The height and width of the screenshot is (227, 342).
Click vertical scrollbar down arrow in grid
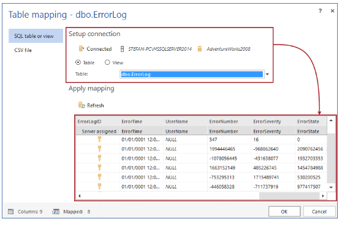pos(331,187)
